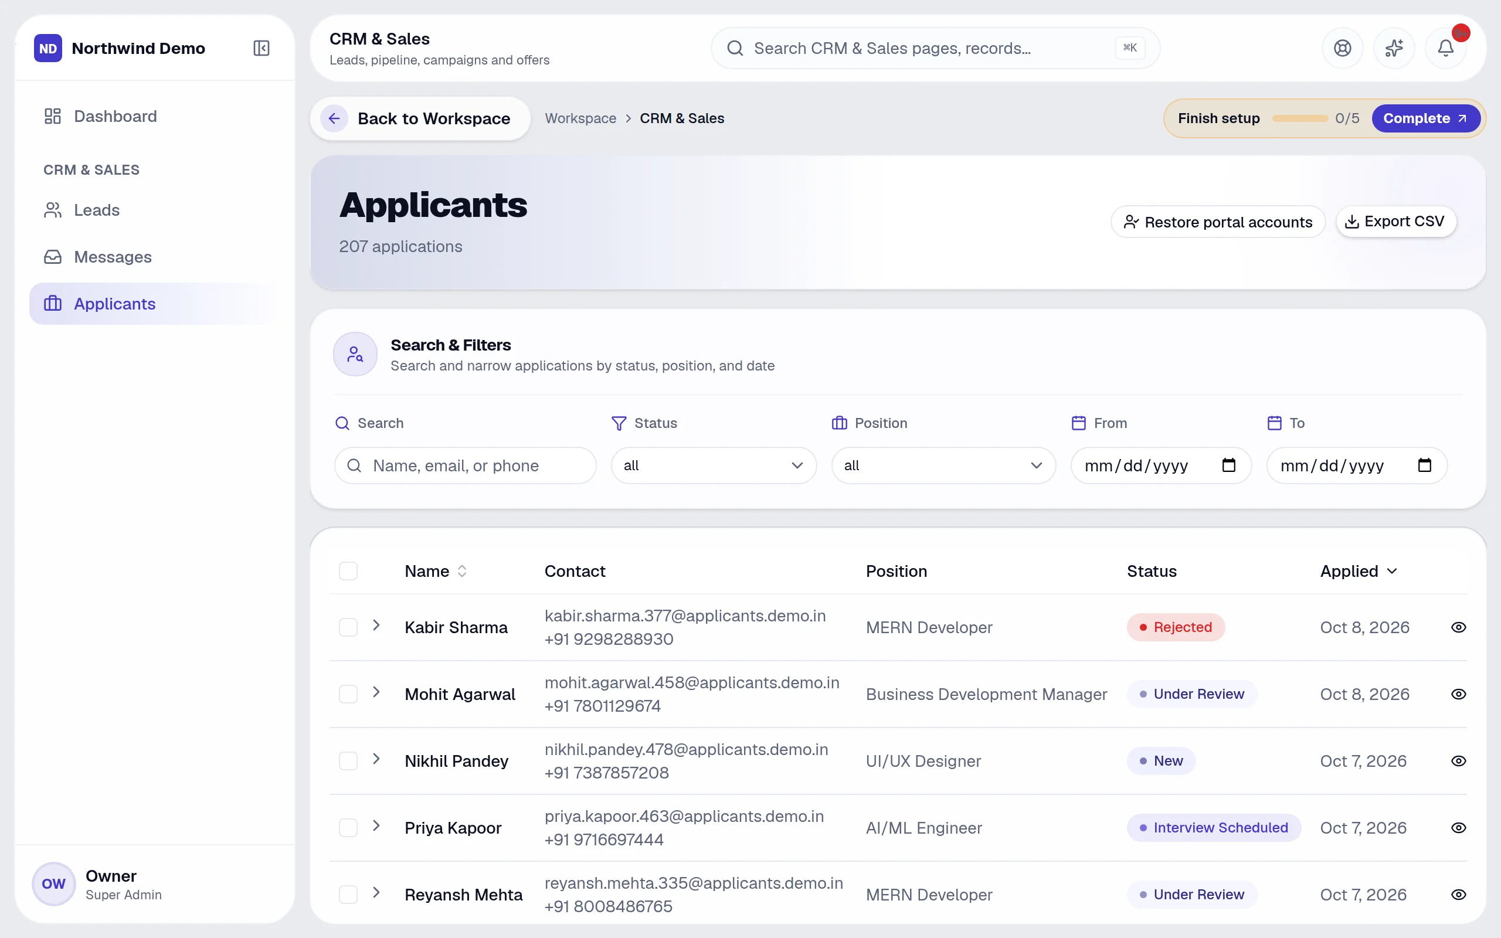Click the search magnifier in top bar
Image resolution: width=1501 pixels, height=938 pixels.
pyautogui.click(x=735, y=47)
